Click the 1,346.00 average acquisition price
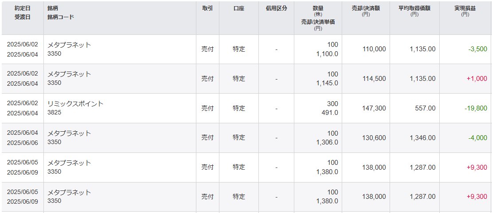Viewport: 492px width, 213px height. click(x=422, y=138)
